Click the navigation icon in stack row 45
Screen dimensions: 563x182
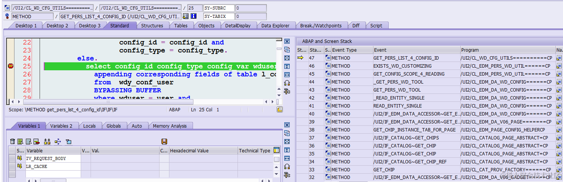point(559,74)
